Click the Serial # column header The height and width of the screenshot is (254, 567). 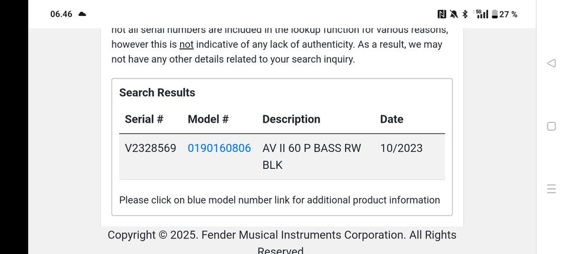click(x=144, y=119)
